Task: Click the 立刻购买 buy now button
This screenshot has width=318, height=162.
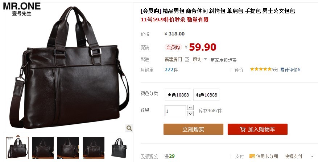Action: point(193,129)
